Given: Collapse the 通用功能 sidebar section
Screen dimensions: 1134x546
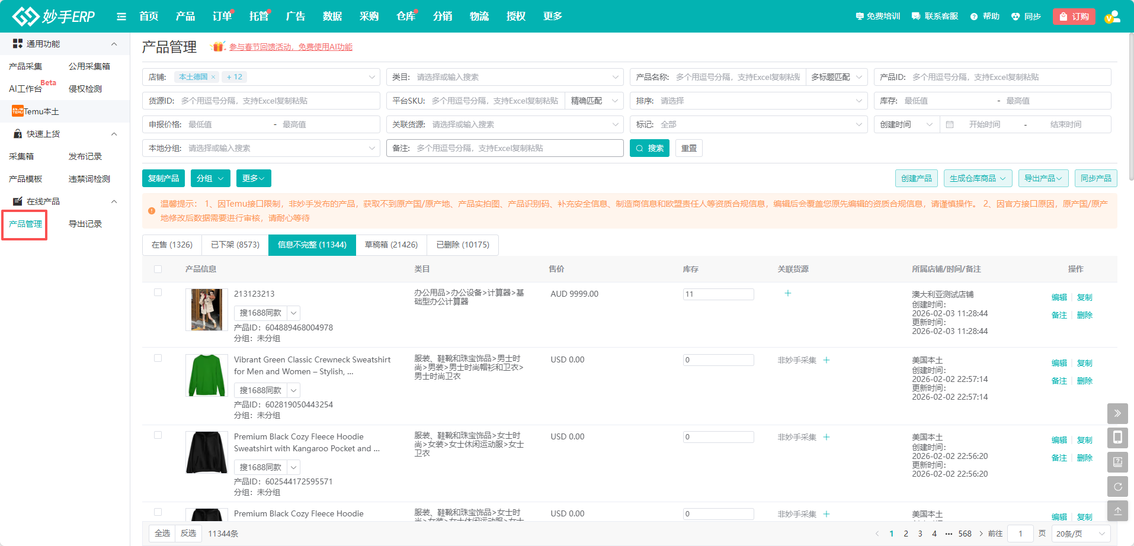Looking at the screenshot, I should pos(114,44).
